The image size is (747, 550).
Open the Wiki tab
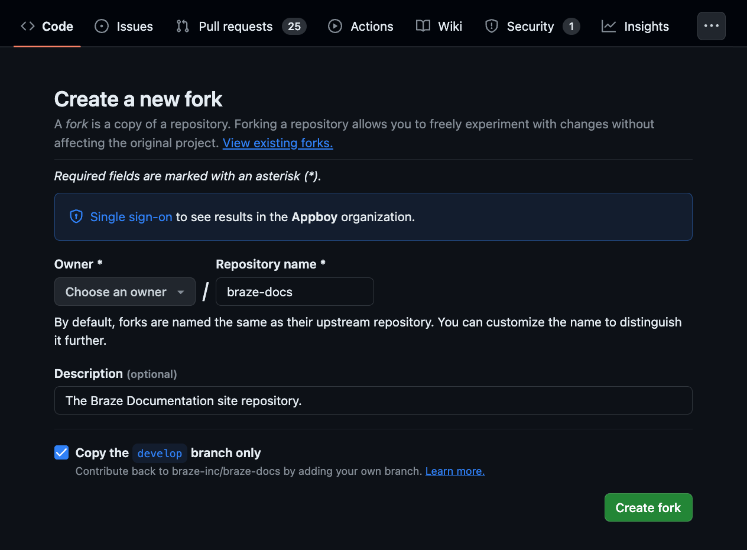[439, 26]
